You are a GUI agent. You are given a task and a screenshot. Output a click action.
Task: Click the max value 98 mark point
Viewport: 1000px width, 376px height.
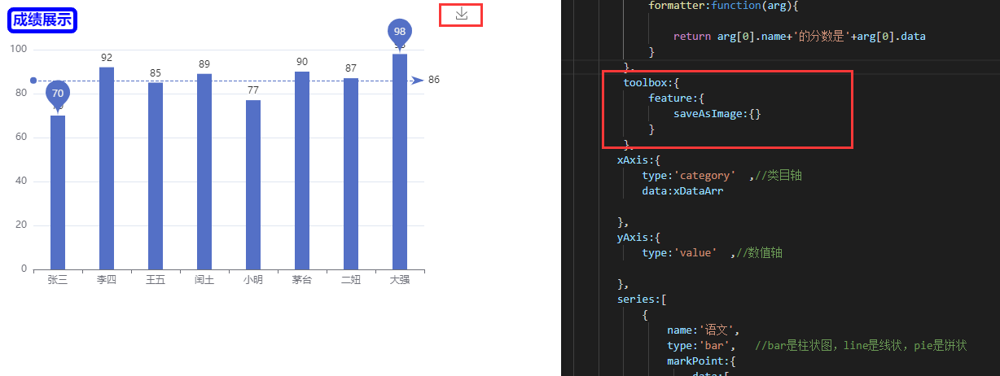[x=400, y=33]
